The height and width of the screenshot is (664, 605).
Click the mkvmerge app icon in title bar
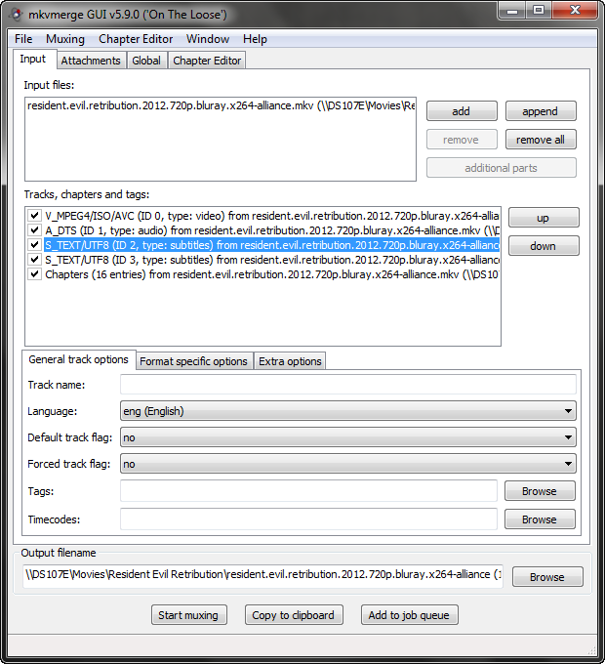click(17, 15)
